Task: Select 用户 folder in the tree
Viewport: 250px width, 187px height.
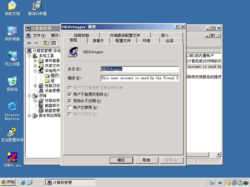Action: tap(54, 75)
